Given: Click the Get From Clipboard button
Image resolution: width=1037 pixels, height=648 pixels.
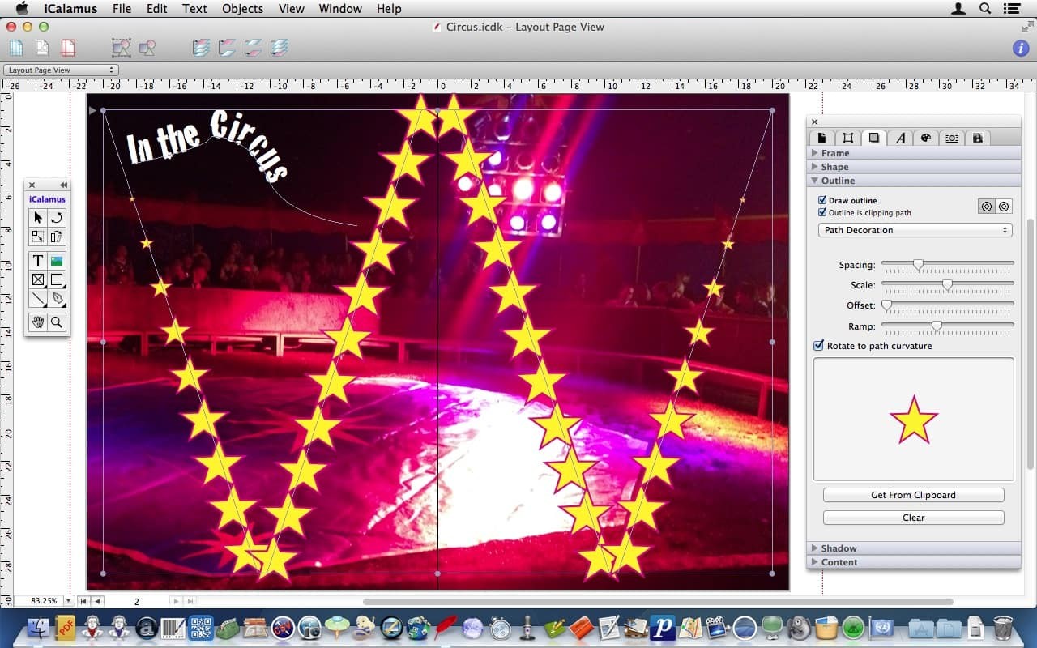Looking at the screenshot, I should click(x=913, y=495).
